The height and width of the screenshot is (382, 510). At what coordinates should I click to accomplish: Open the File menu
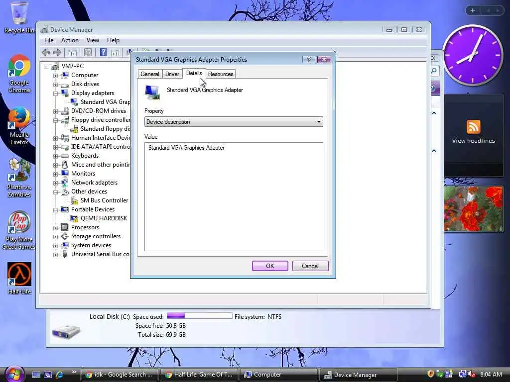(49, 40)
